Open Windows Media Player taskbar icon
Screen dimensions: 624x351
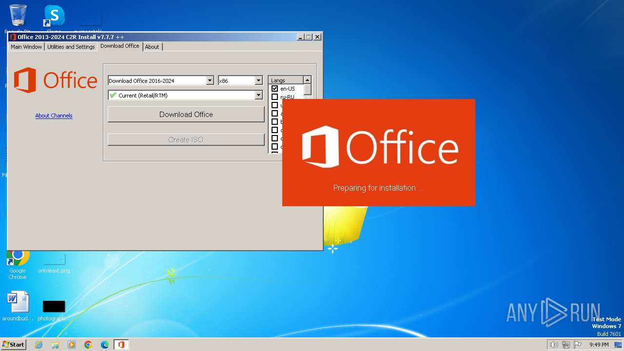pos(72,345)
